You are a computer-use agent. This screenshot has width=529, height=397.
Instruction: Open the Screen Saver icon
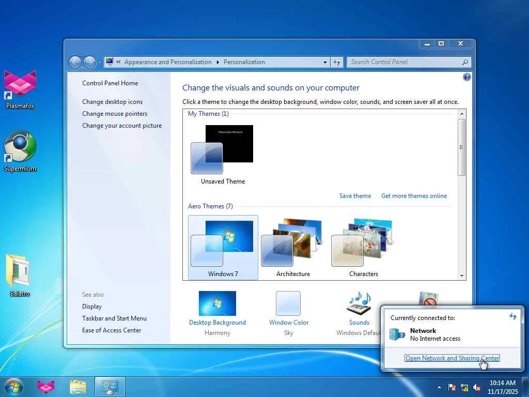(428, 298)
